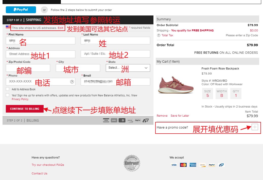Click the footer Affirm-style logo icon
This screenshot has width=263, height=180.
[x=221, y=165]
